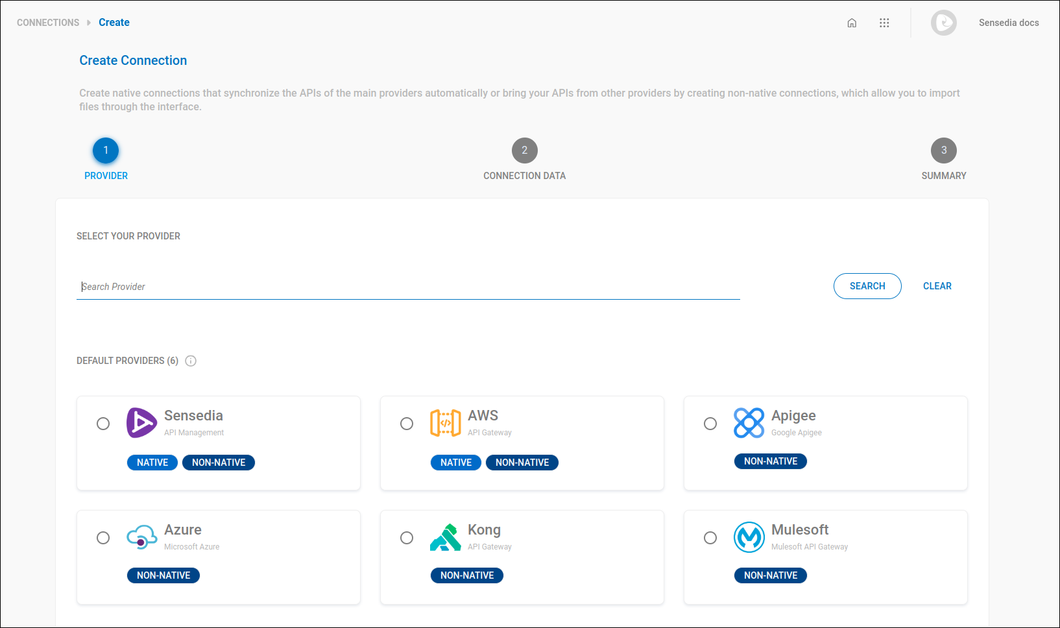Click the Default Providers info icon
The image size is (1060, 628).
coord(191,361)
